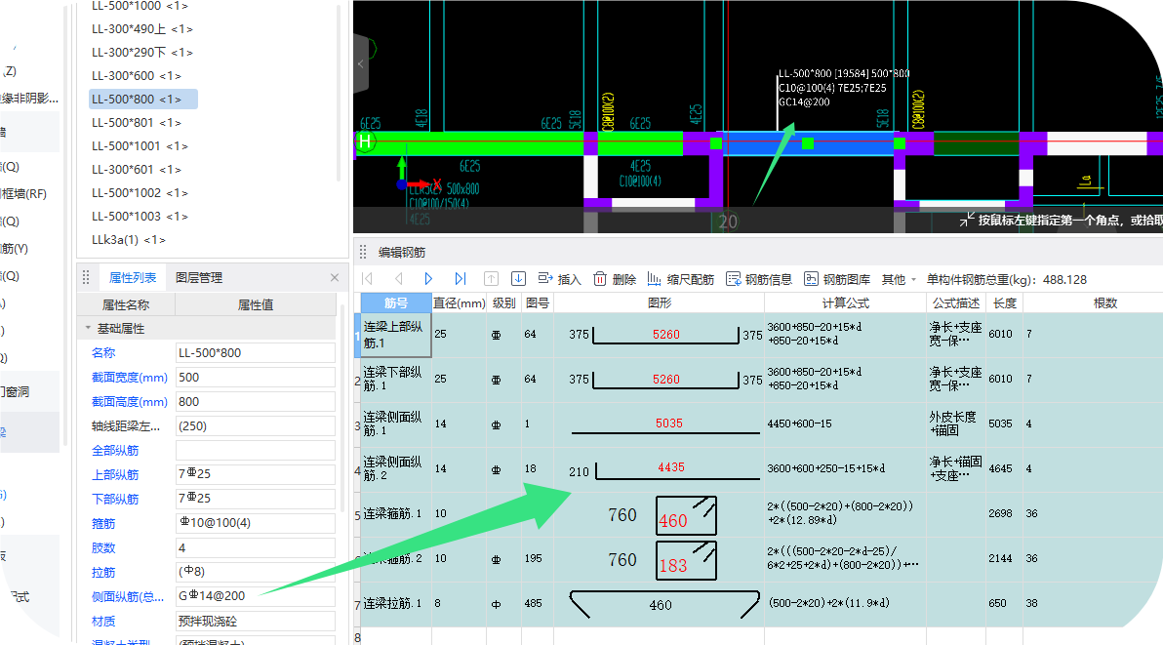The width and height of the screenshot is (1163, 645).
Task: Click empty 全部纵筋 value field
Action: tap(256, 450)
